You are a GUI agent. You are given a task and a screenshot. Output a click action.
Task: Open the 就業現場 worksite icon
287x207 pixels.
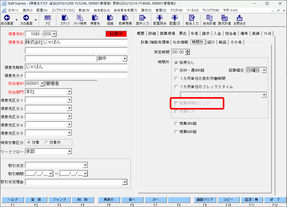[126, 20]
